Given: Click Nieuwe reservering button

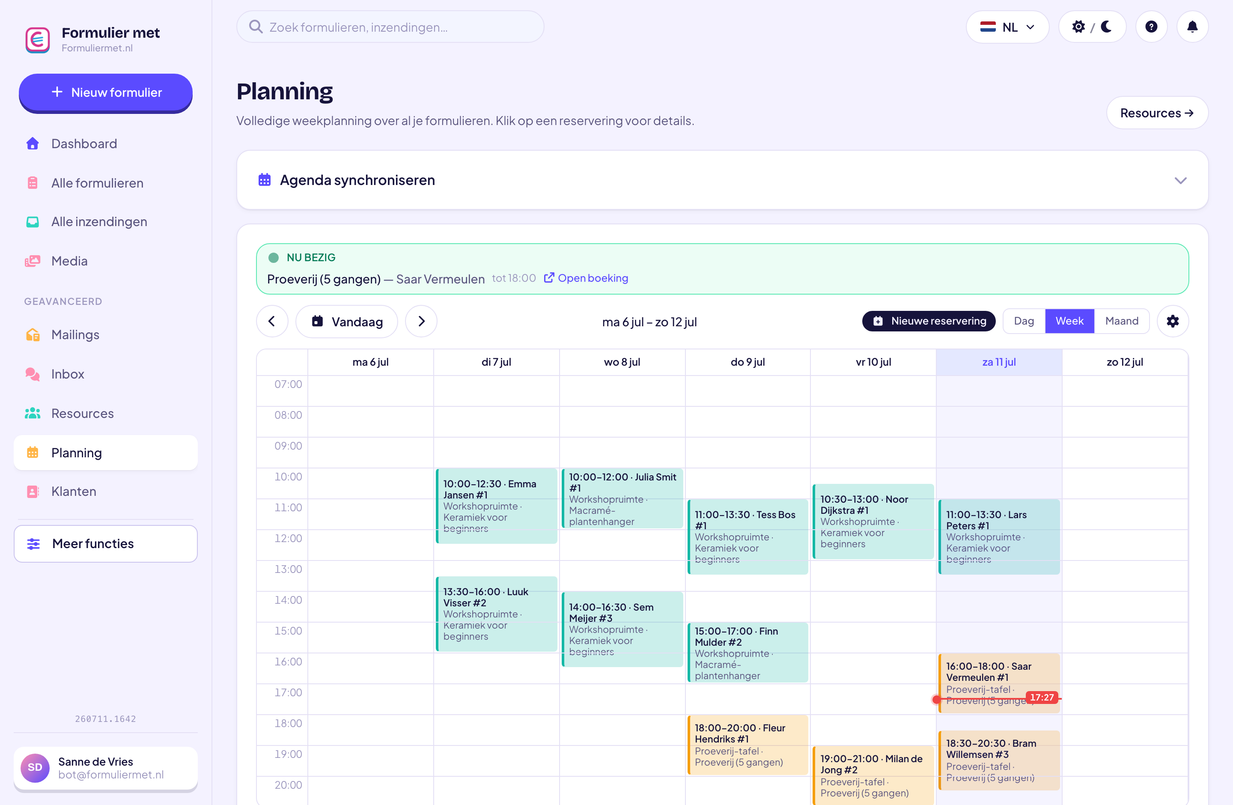Looking at the screenshot, I should 929,321.
